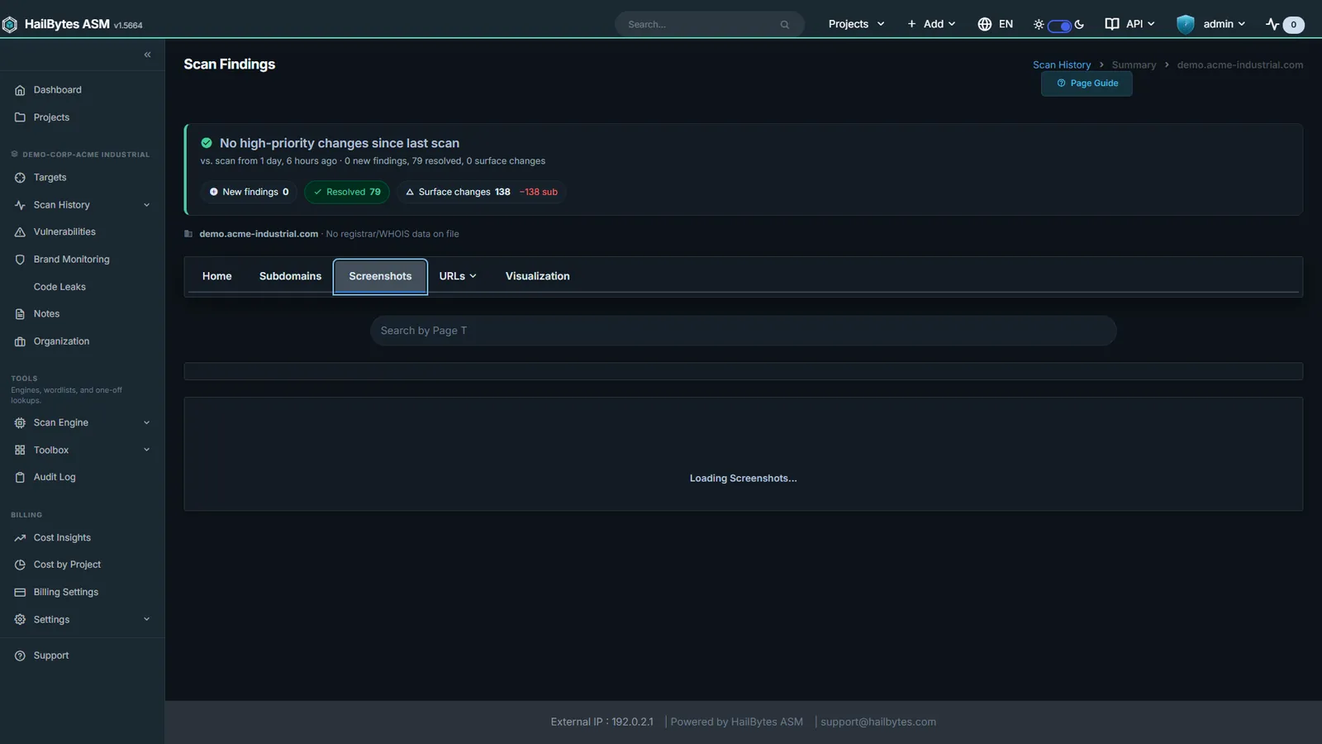Switch to the Subdomains tab

pyautogui.click(x=290, y=276)
